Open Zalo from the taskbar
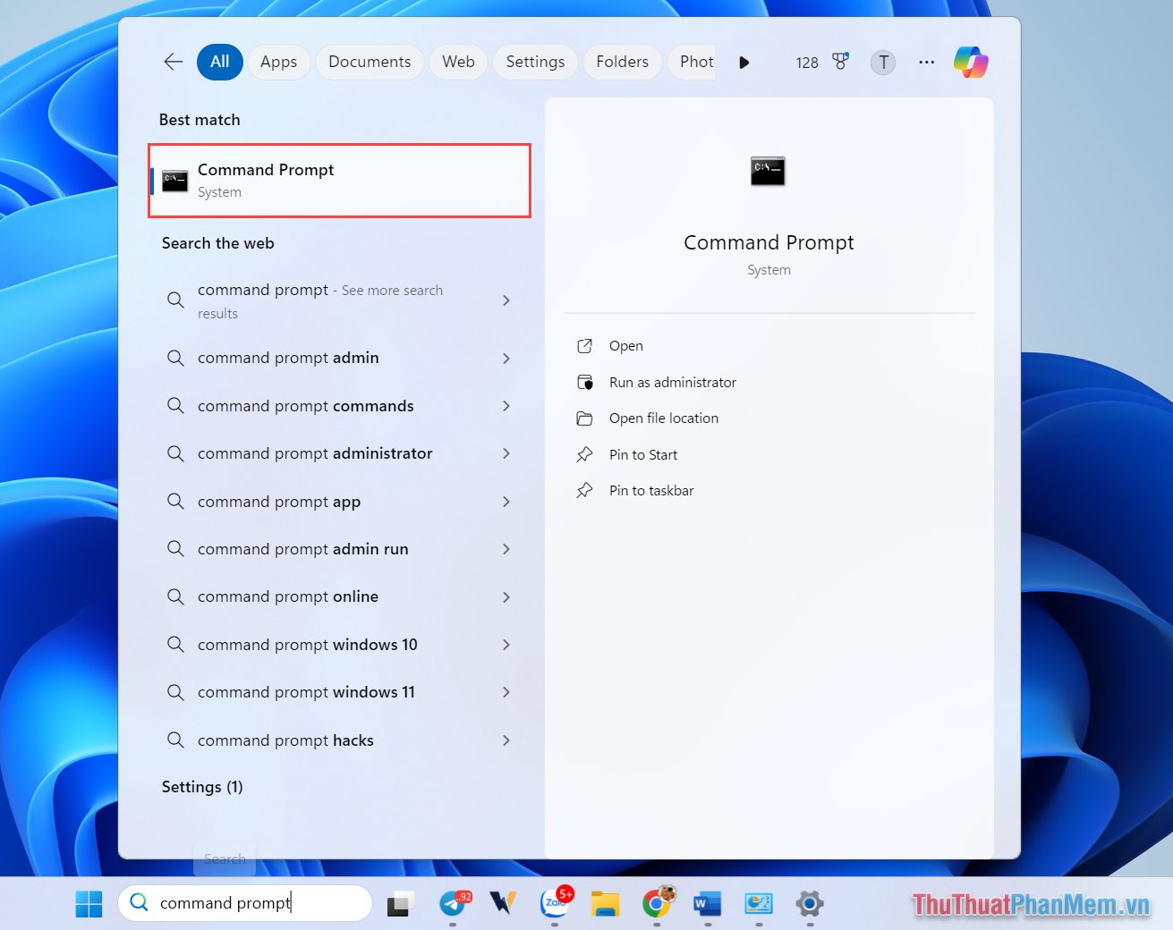Screen dimensions: 1173x930 click(556, 903)
